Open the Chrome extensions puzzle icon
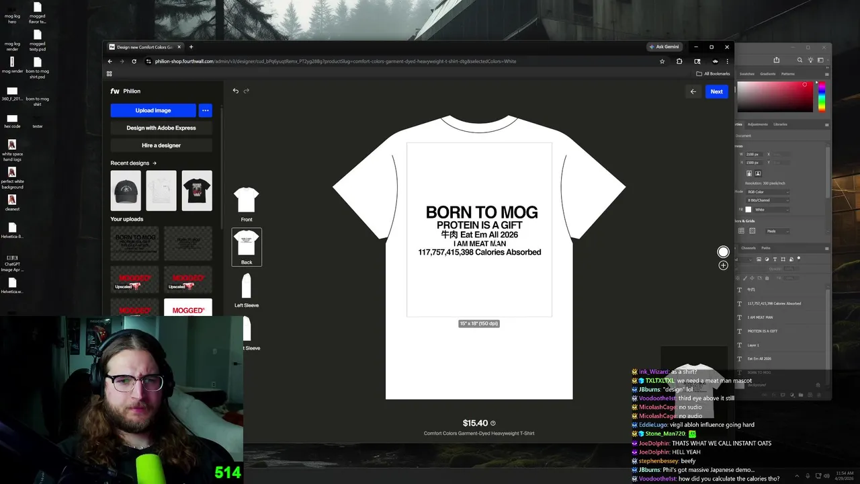Screen dimensions: 860x484 pos(679,61)
